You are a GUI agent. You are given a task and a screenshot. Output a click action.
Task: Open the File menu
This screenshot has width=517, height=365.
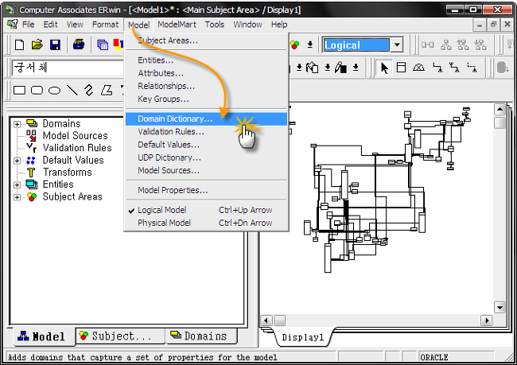point(28,25)
